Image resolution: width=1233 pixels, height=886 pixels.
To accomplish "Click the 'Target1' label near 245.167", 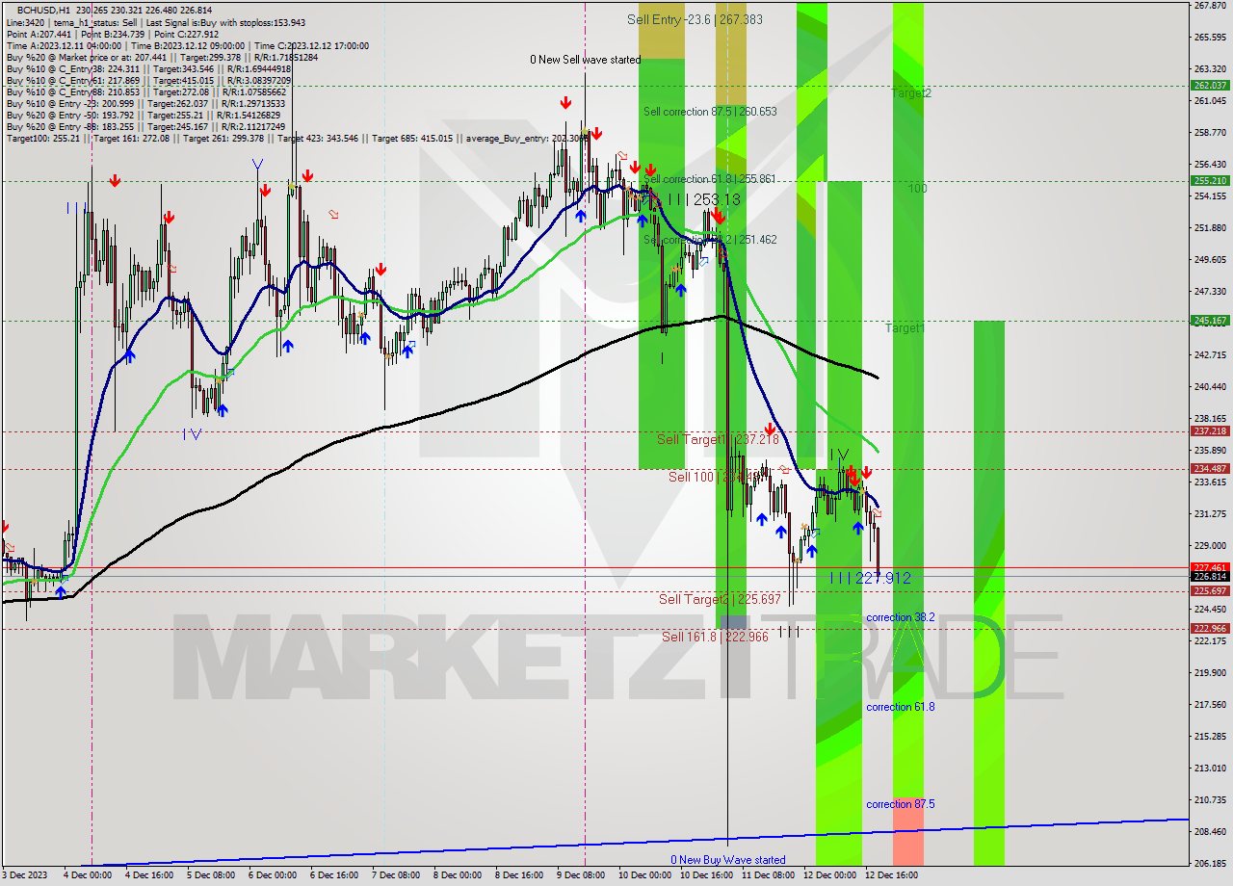I will pyautogui.click(x=905, y=328).
